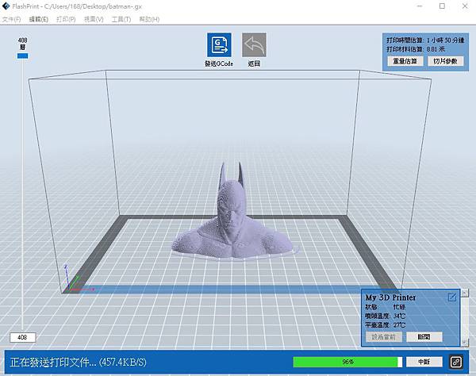
Task: Click the edit printer name icon
Action: (452, 297)
